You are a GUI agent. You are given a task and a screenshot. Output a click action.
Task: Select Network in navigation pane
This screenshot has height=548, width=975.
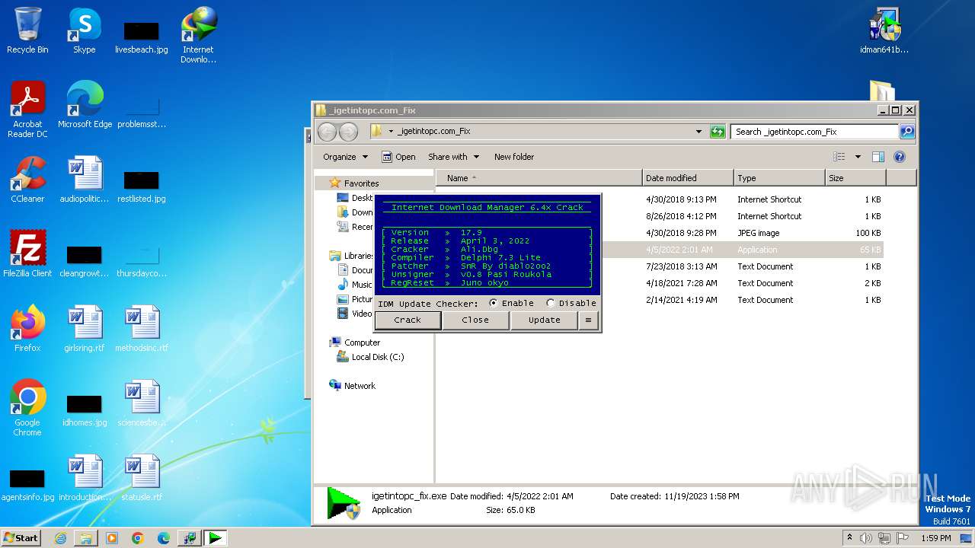360,386
